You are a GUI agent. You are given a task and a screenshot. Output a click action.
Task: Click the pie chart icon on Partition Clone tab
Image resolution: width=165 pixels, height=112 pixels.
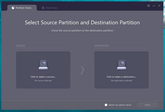(x=13, y=8)
